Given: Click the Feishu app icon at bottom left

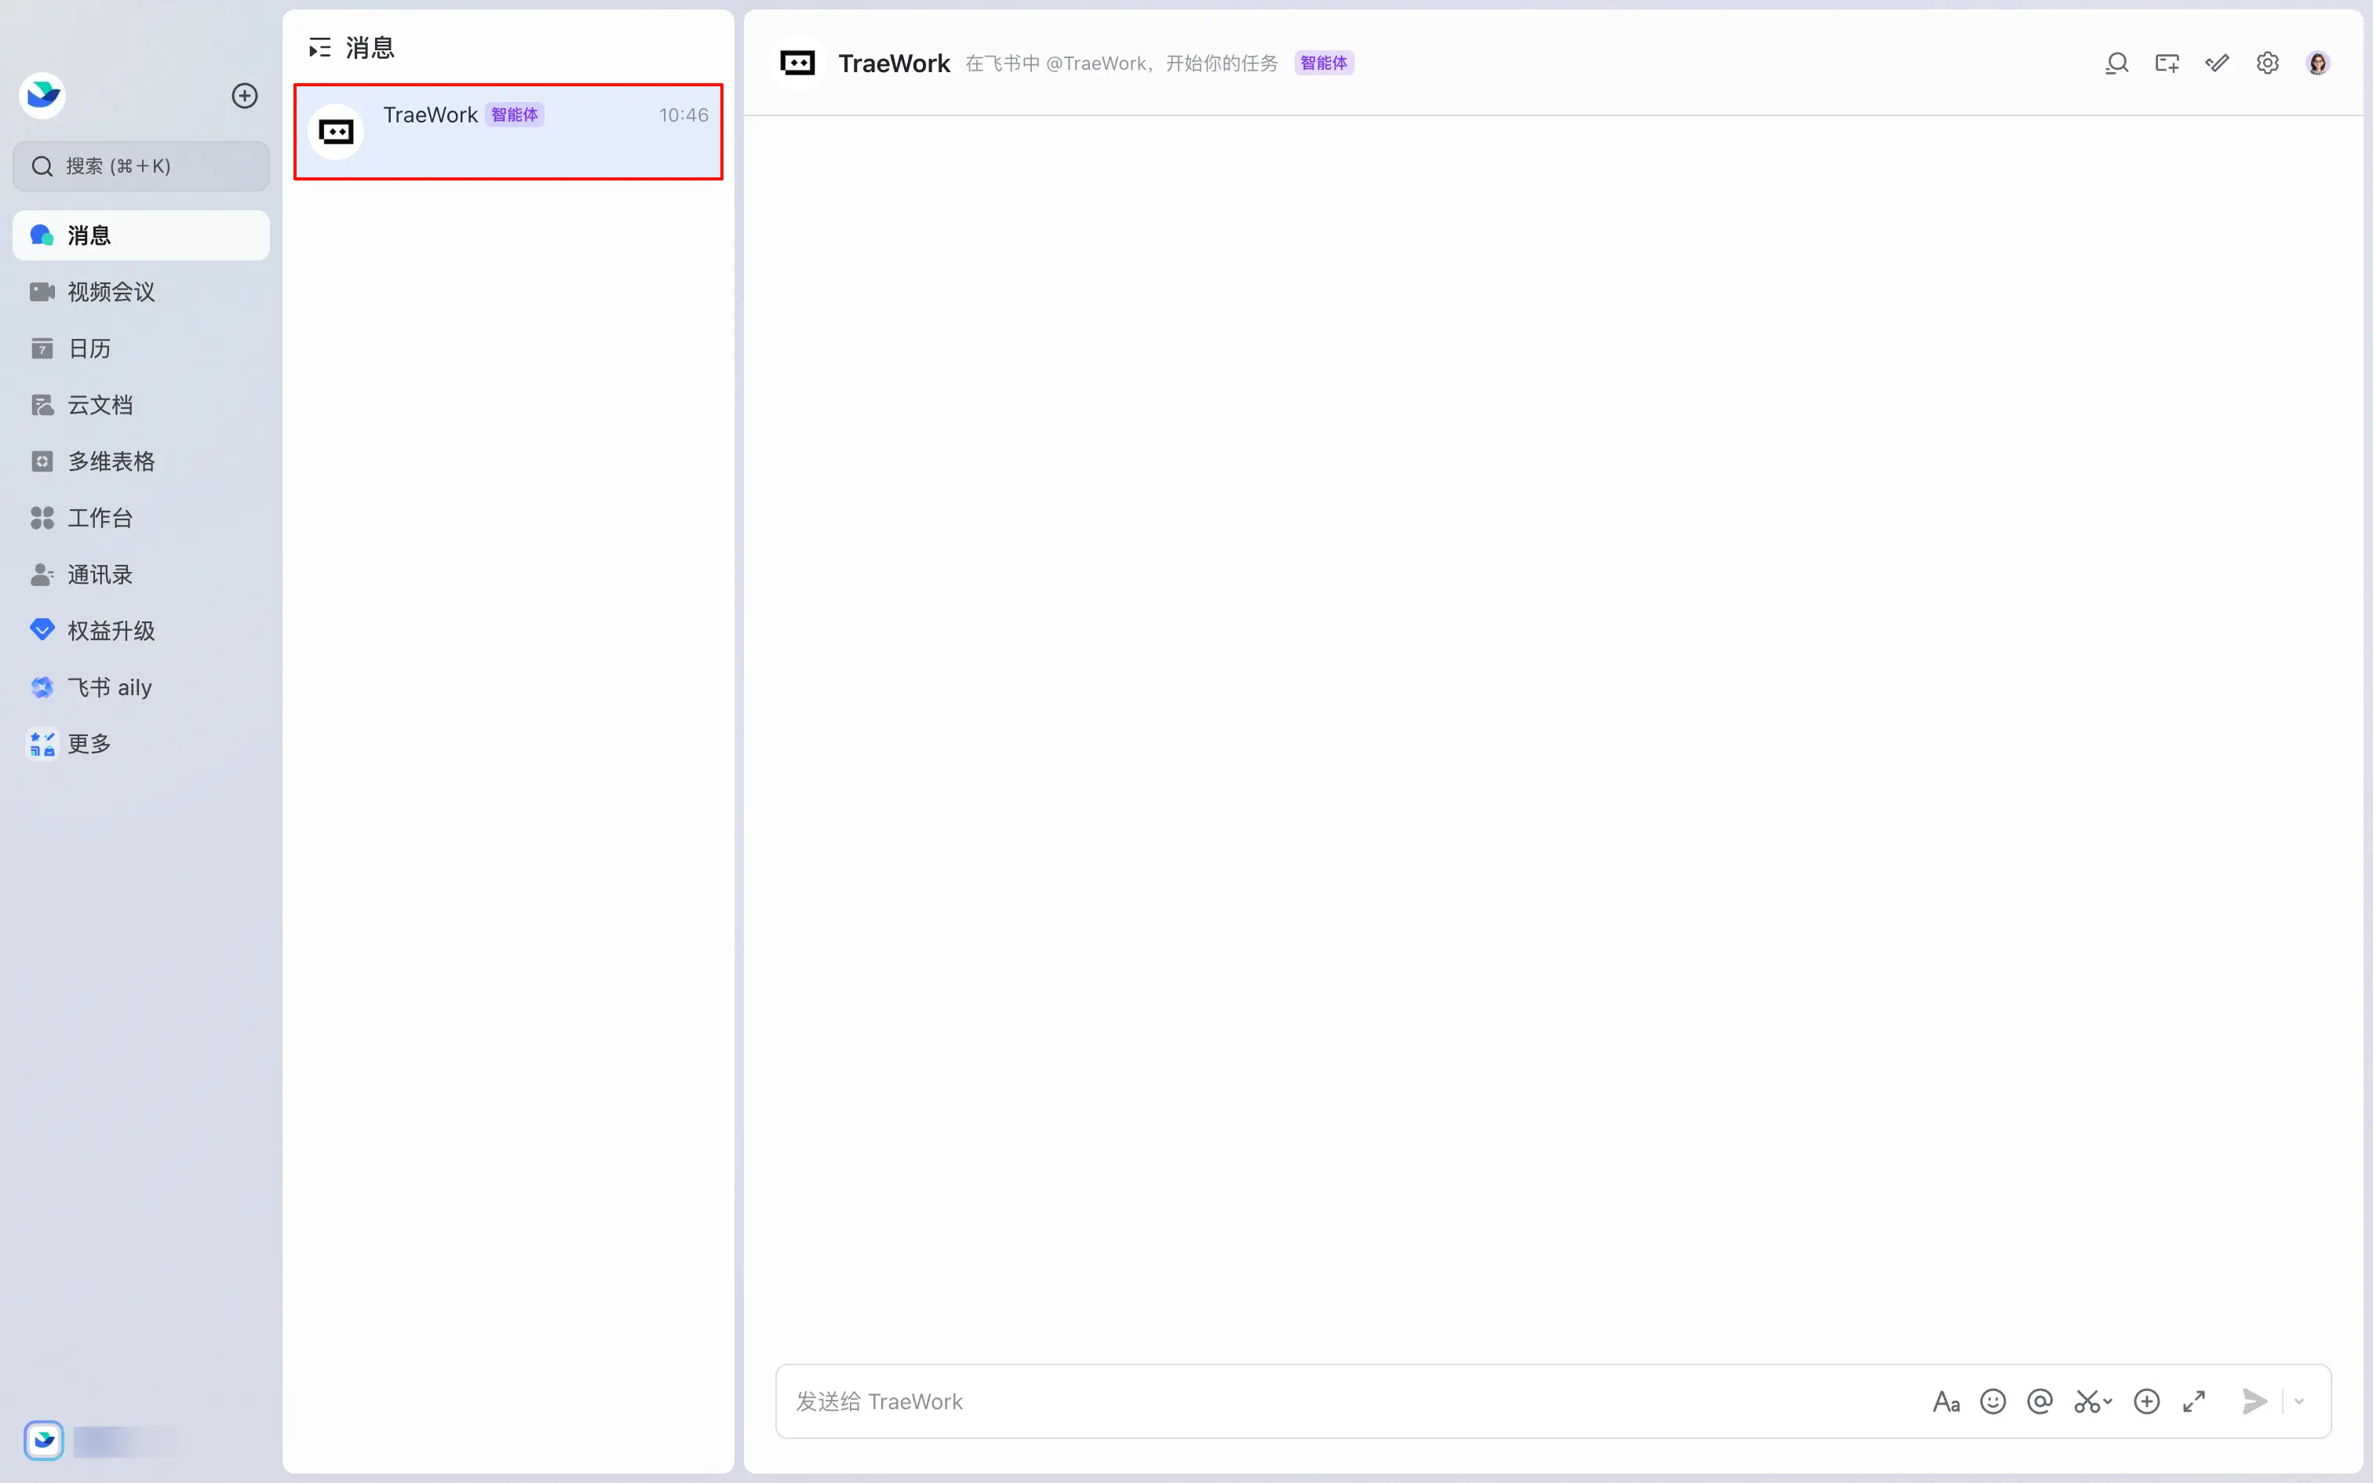Looking at the screenshot, I should 44,1440.
